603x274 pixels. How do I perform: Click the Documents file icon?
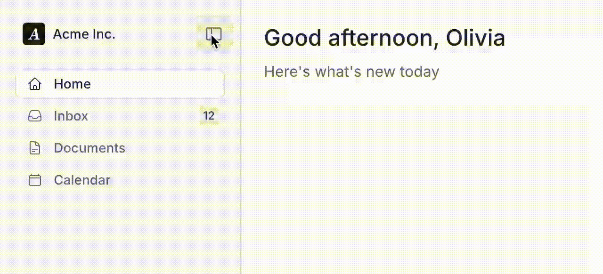[x=35, y=148]
